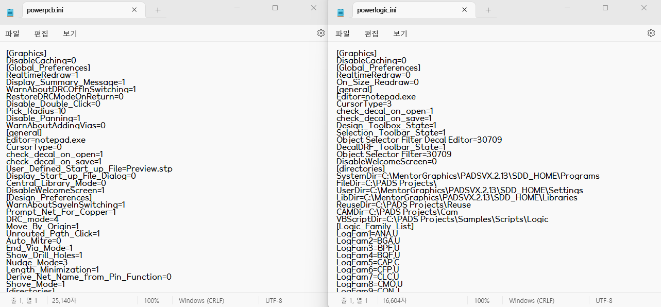Select the powerpcb.ini tab
Screen dimensions: 661x307
[72, 10]
